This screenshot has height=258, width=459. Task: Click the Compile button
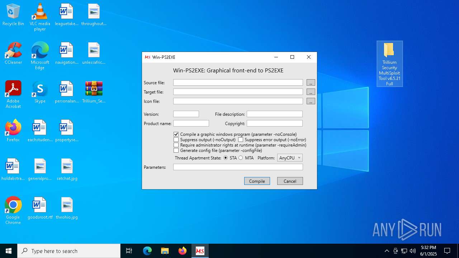pyautogui.click(x=257, y=181)
